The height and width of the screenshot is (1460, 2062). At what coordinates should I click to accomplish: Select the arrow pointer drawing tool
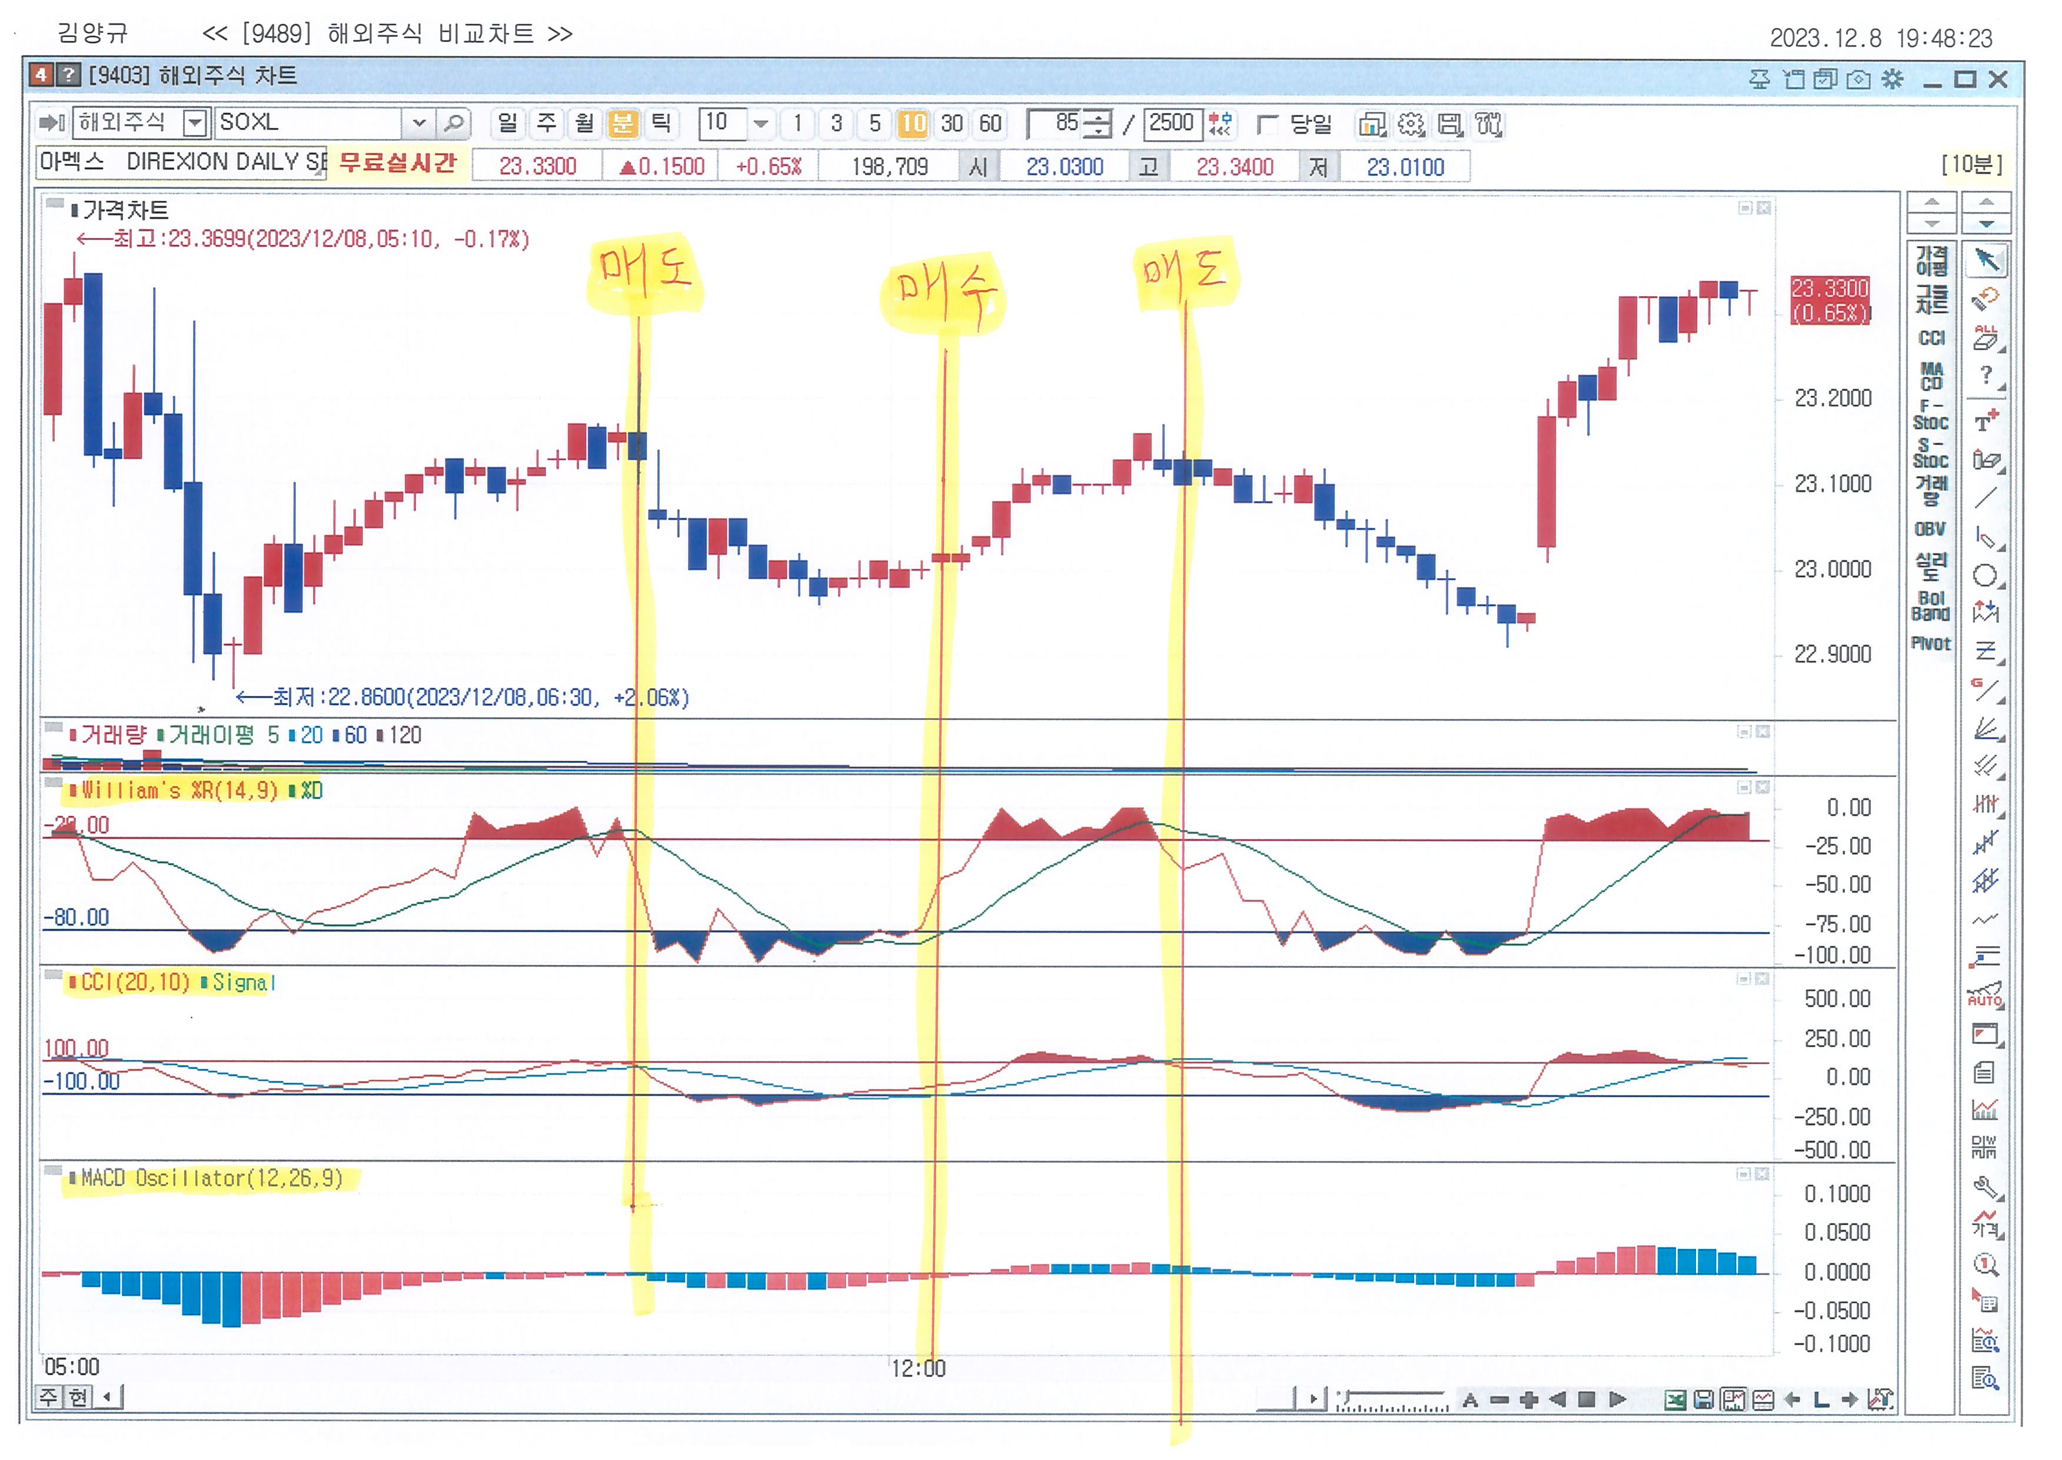pyautogui.click(x=1985, y=261)
